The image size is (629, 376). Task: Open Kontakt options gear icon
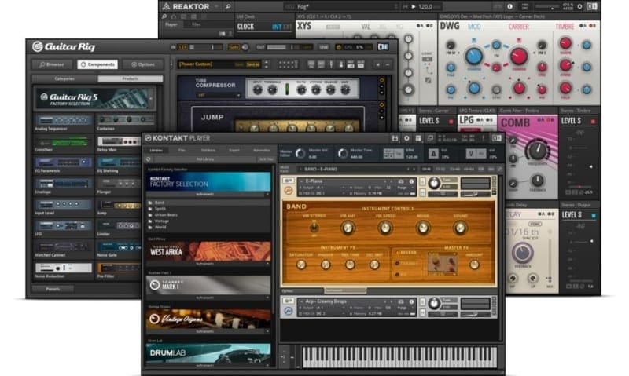click(x=406, y=138)
